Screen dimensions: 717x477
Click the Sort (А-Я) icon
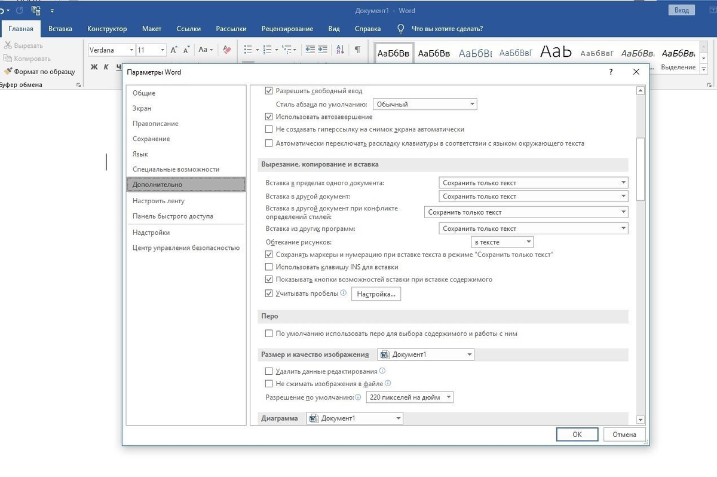pyautogui.click(x=340, y=50)
